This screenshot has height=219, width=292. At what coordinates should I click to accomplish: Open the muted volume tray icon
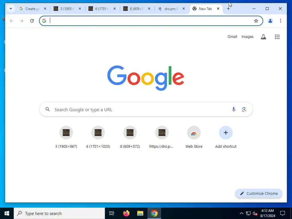coord(255,213)
